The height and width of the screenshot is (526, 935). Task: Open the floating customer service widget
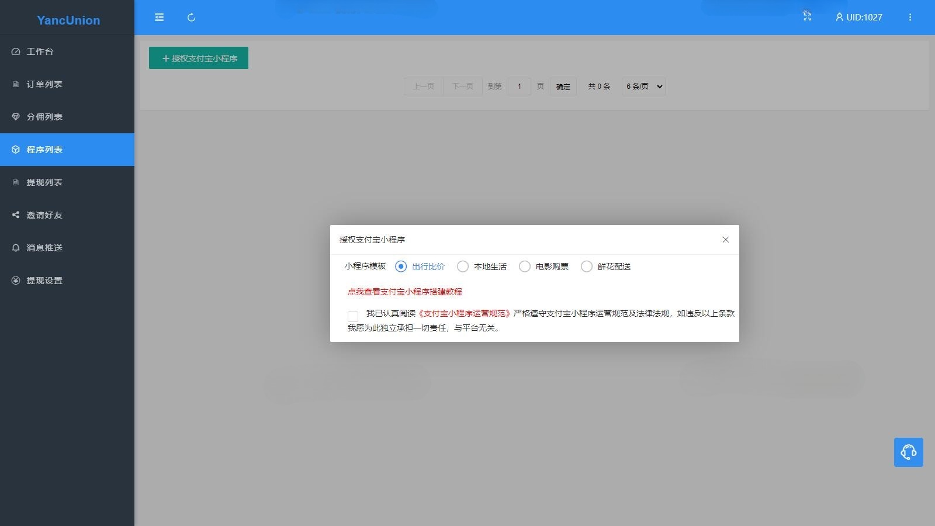[x=908, y=452]
